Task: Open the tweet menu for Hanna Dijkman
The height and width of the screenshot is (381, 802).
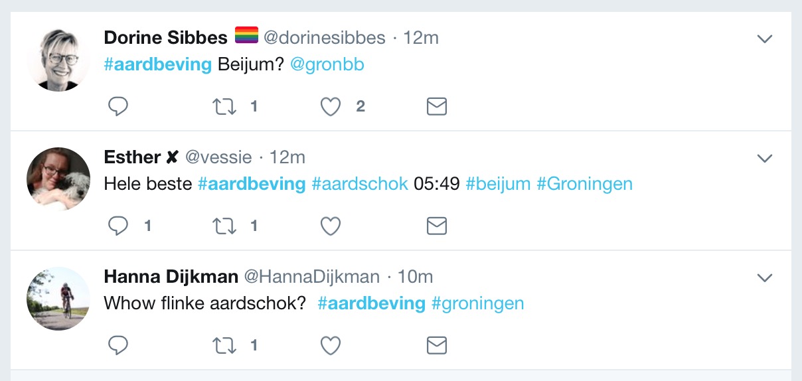Action: (x=765, y=277)
